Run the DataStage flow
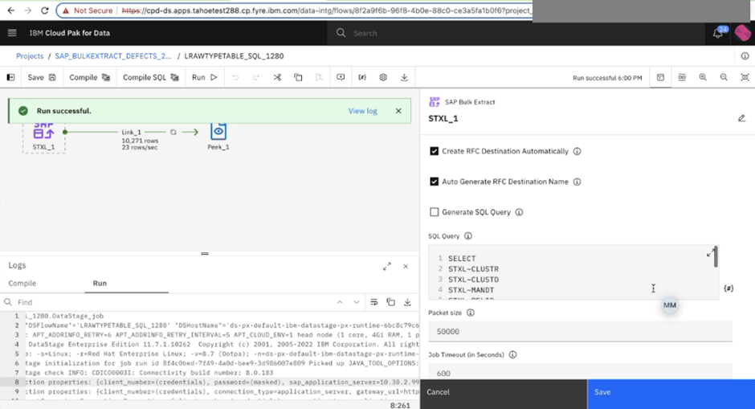The height and width of the screenshot is (409, 755). pyautogui.click(x=205, y=77)
